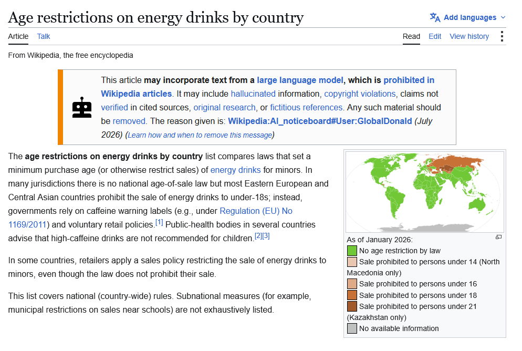Click the 'As of January 2026:' caption
This screenshot has height=351, width=522.
pos(380,240)
